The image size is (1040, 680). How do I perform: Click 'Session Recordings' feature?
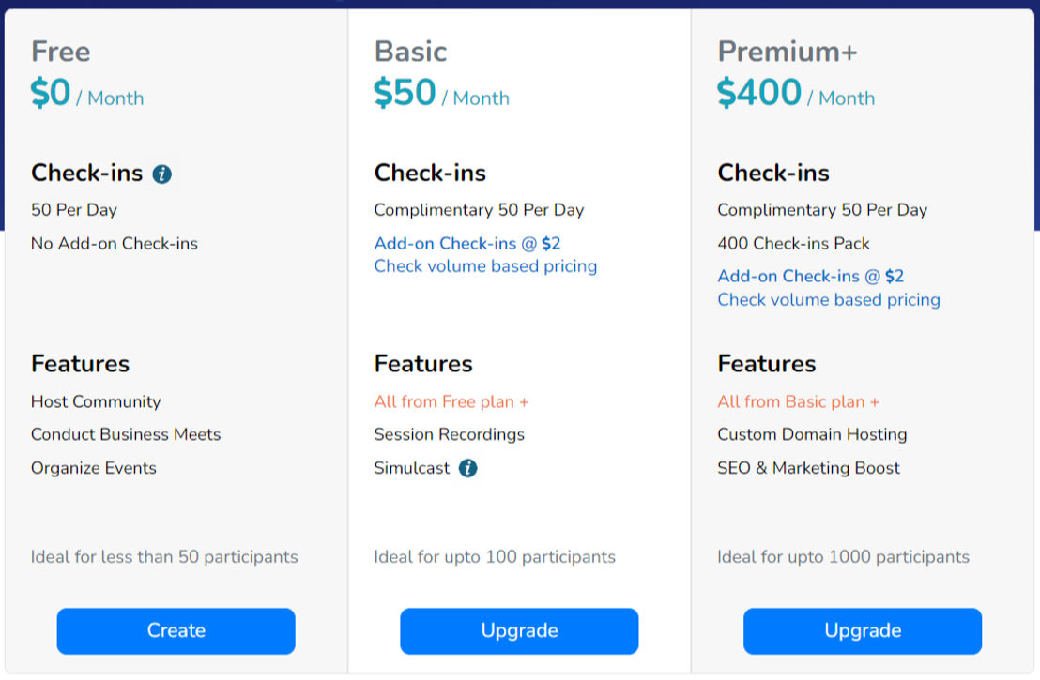449,435
